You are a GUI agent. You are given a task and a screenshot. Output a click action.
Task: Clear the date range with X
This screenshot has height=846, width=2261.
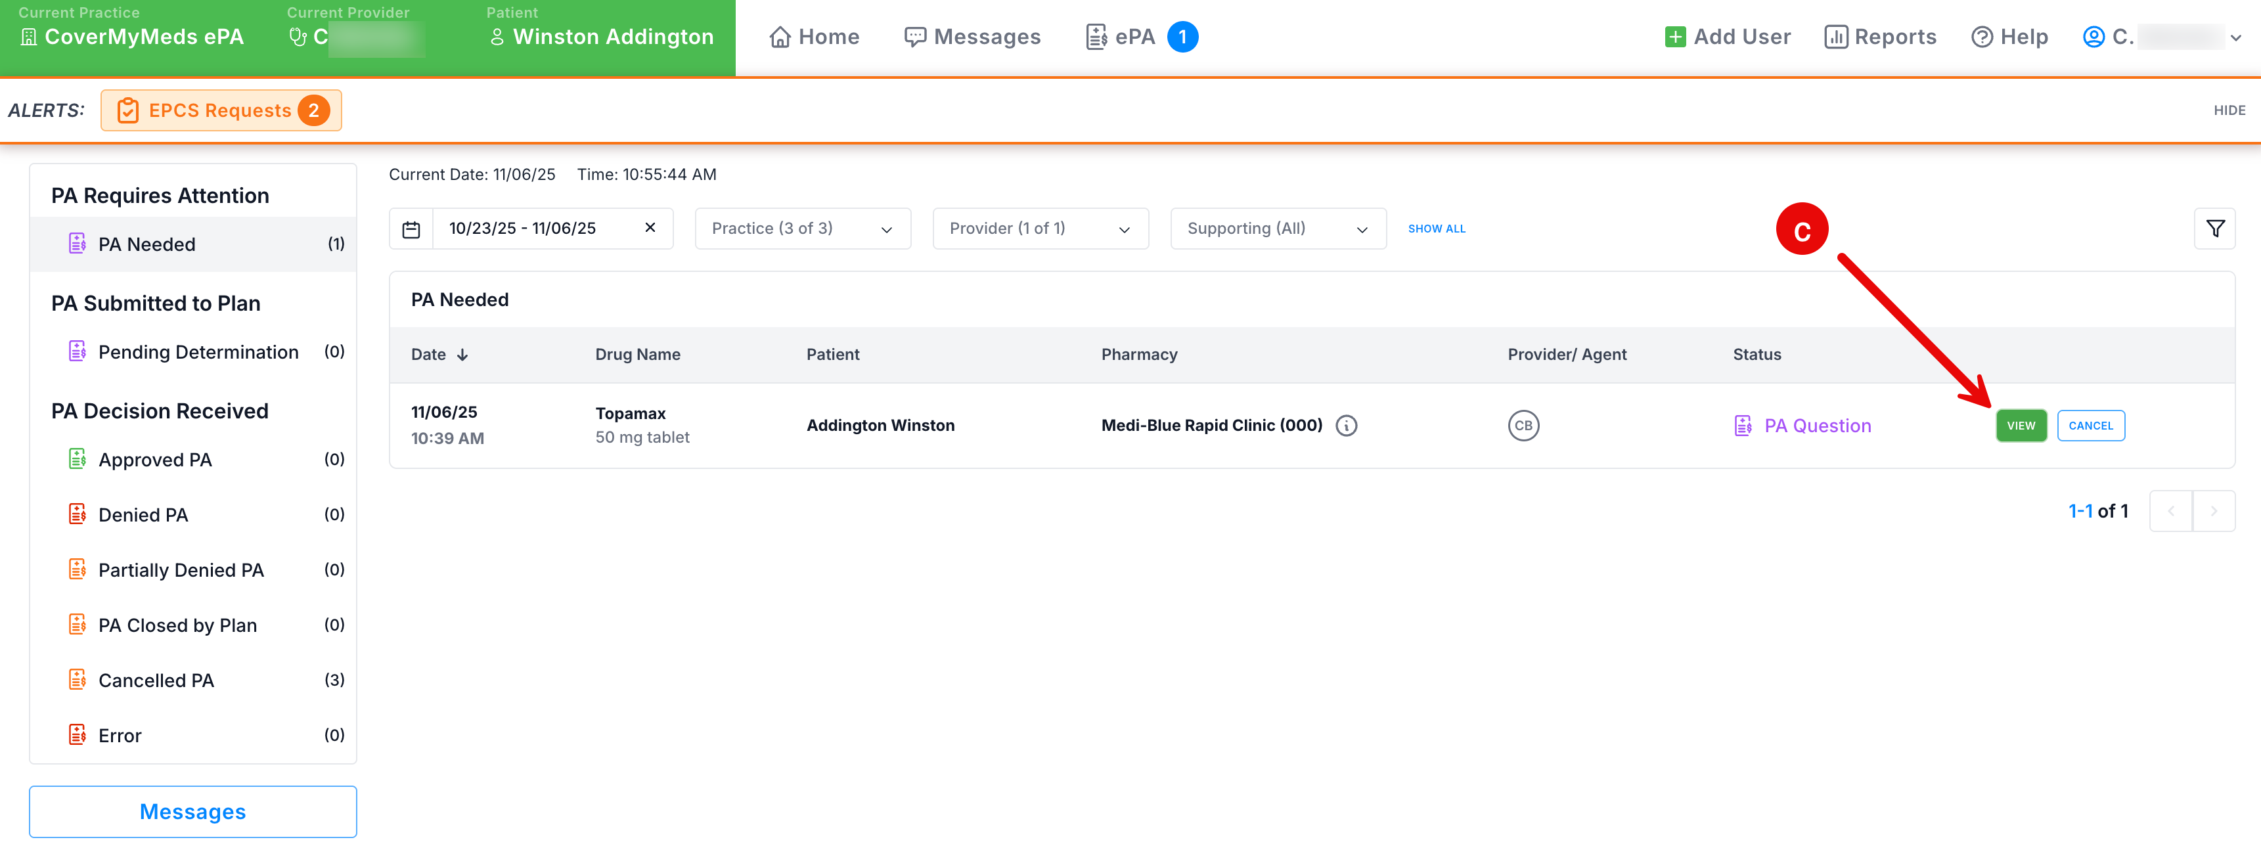pyautogui.click(x=650, y=228)
